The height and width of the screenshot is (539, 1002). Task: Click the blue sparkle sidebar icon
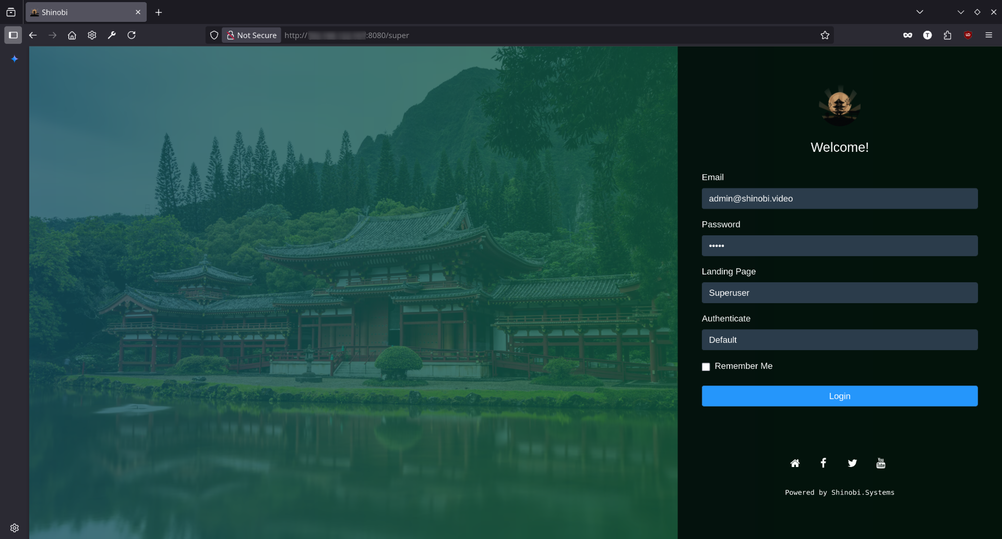click(14, 59)
